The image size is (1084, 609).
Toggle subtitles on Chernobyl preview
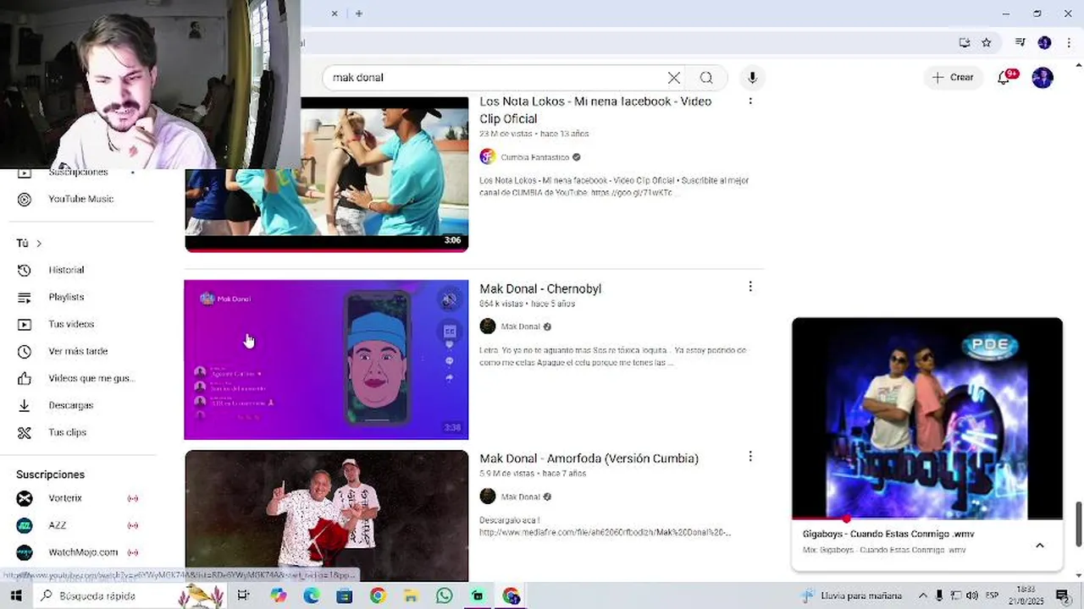coord(450,332)
